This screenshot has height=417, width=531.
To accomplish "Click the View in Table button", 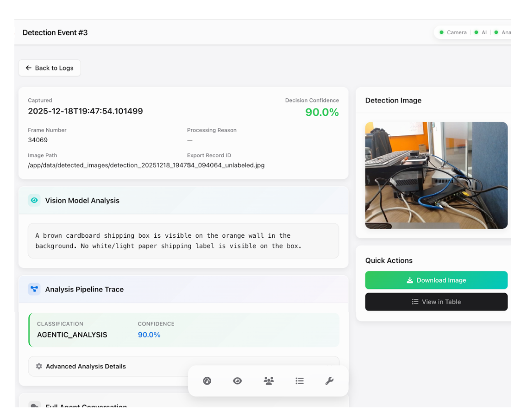I will coord(436,302).
